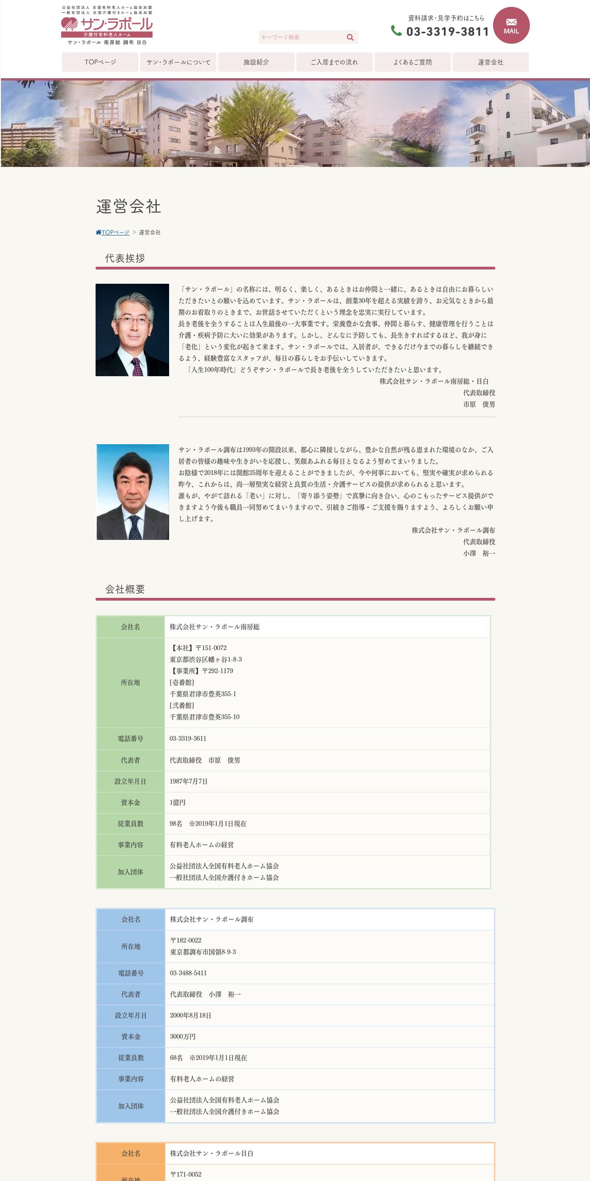
Task: Click employee count 98名 cell
Action: [327, 824]
